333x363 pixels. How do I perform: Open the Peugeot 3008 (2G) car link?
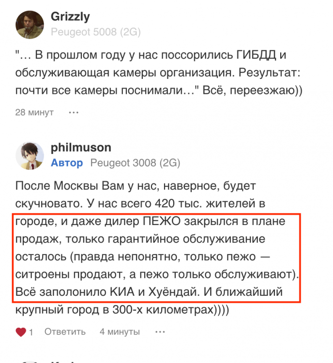135,163
